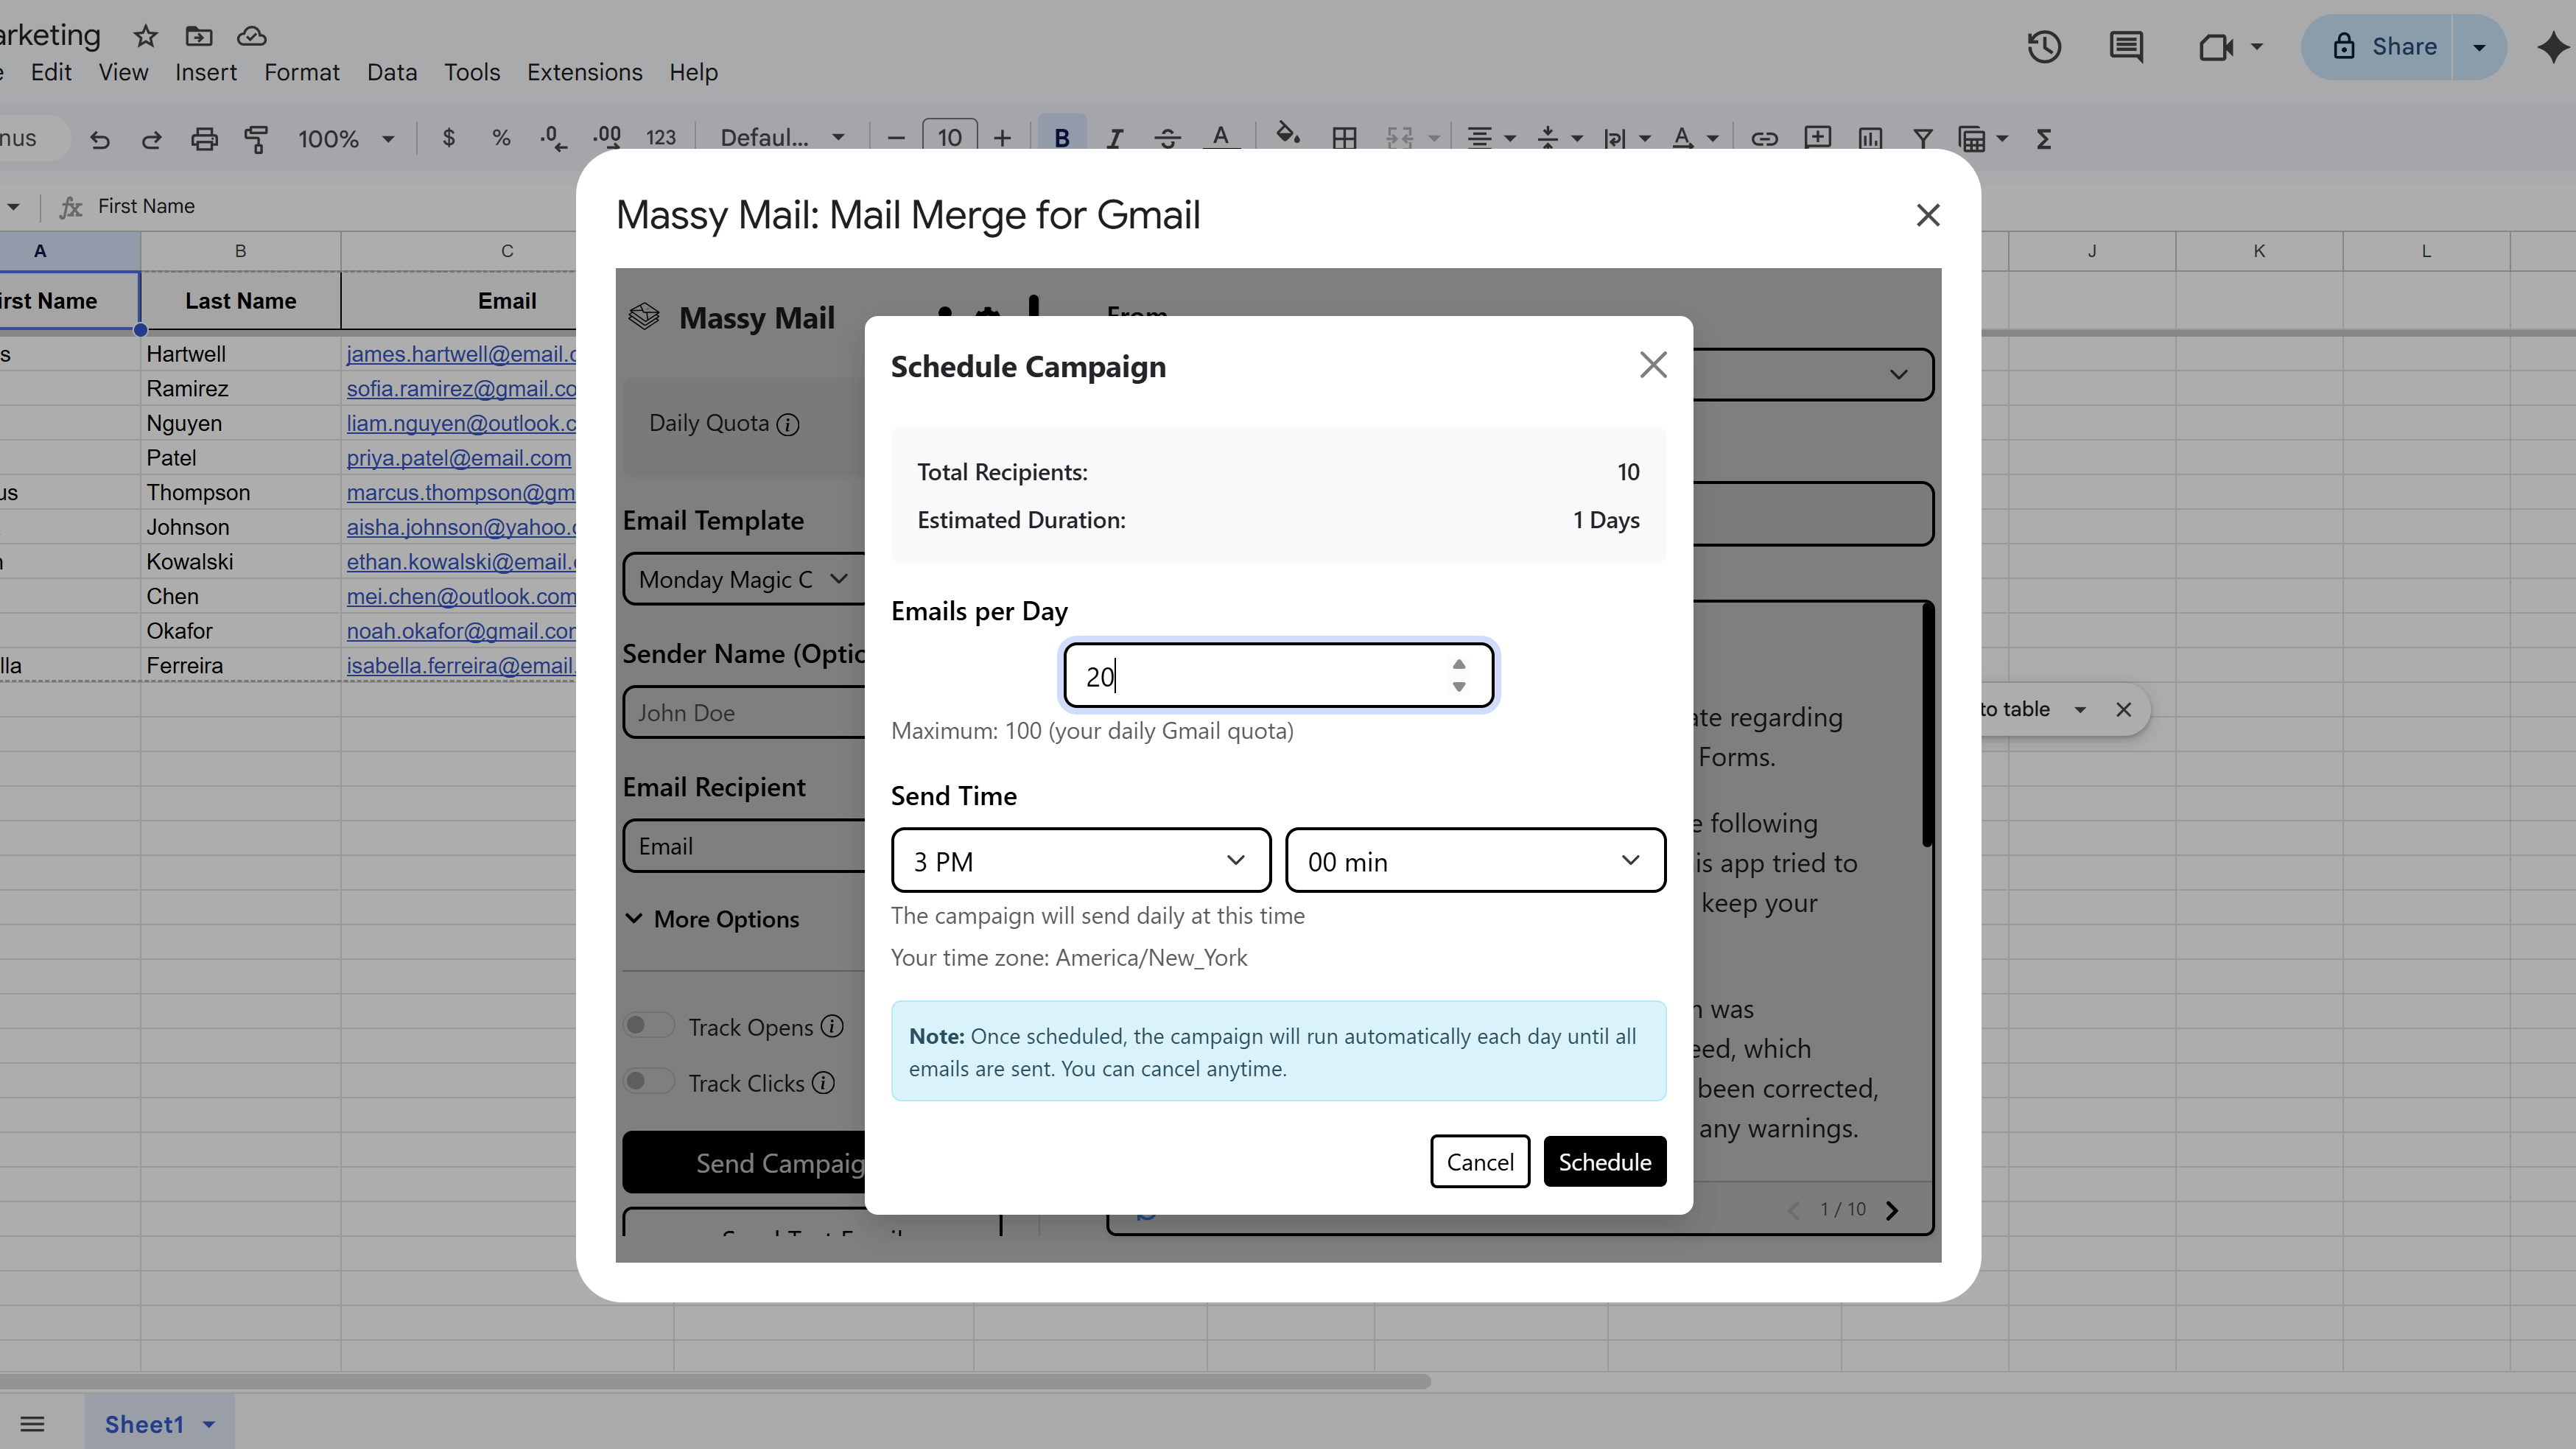Click the Schedule button

(x=1604, y=1161)
